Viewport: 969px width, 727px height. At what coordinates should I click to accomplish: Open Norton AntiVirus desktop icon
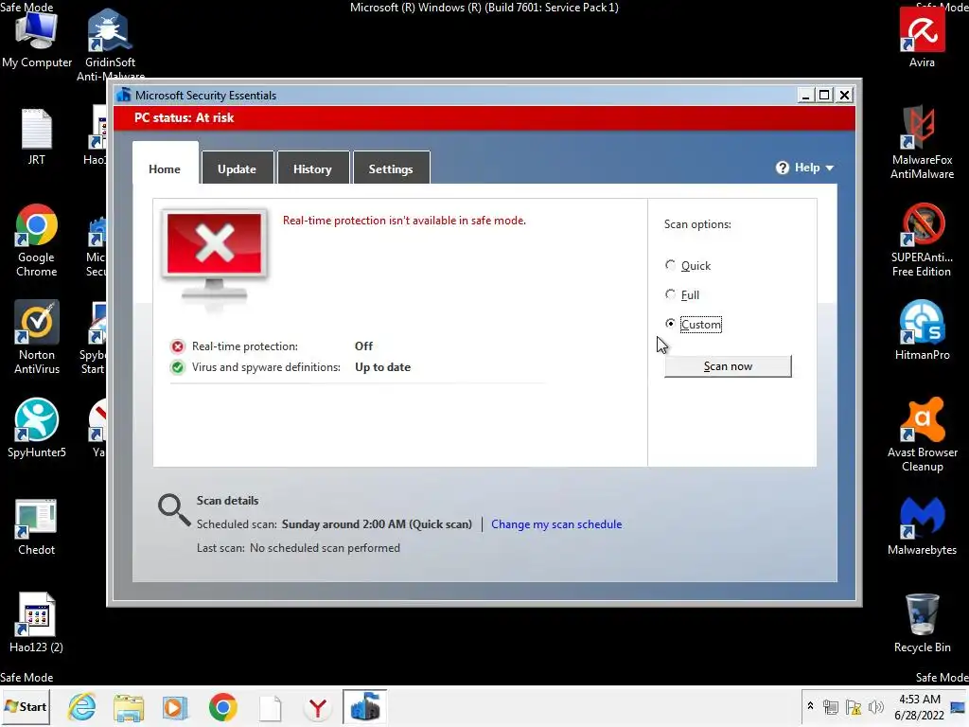pyautogui.click(x=37, y=337)
